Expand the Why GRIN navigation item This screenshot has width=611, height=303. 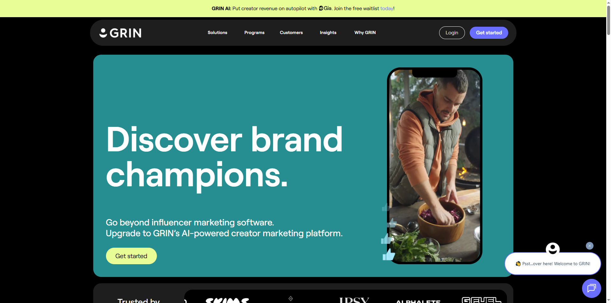(x=365, y=32)
